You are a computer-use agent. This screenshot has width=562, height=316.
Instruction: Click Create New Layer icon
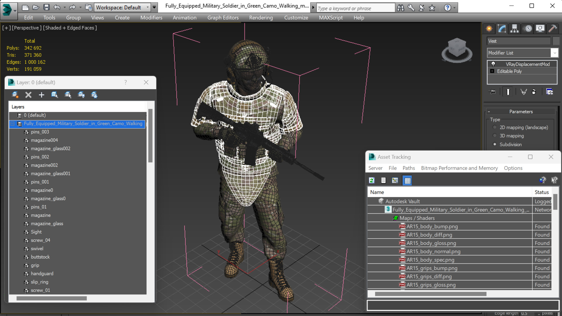(15, 95)
